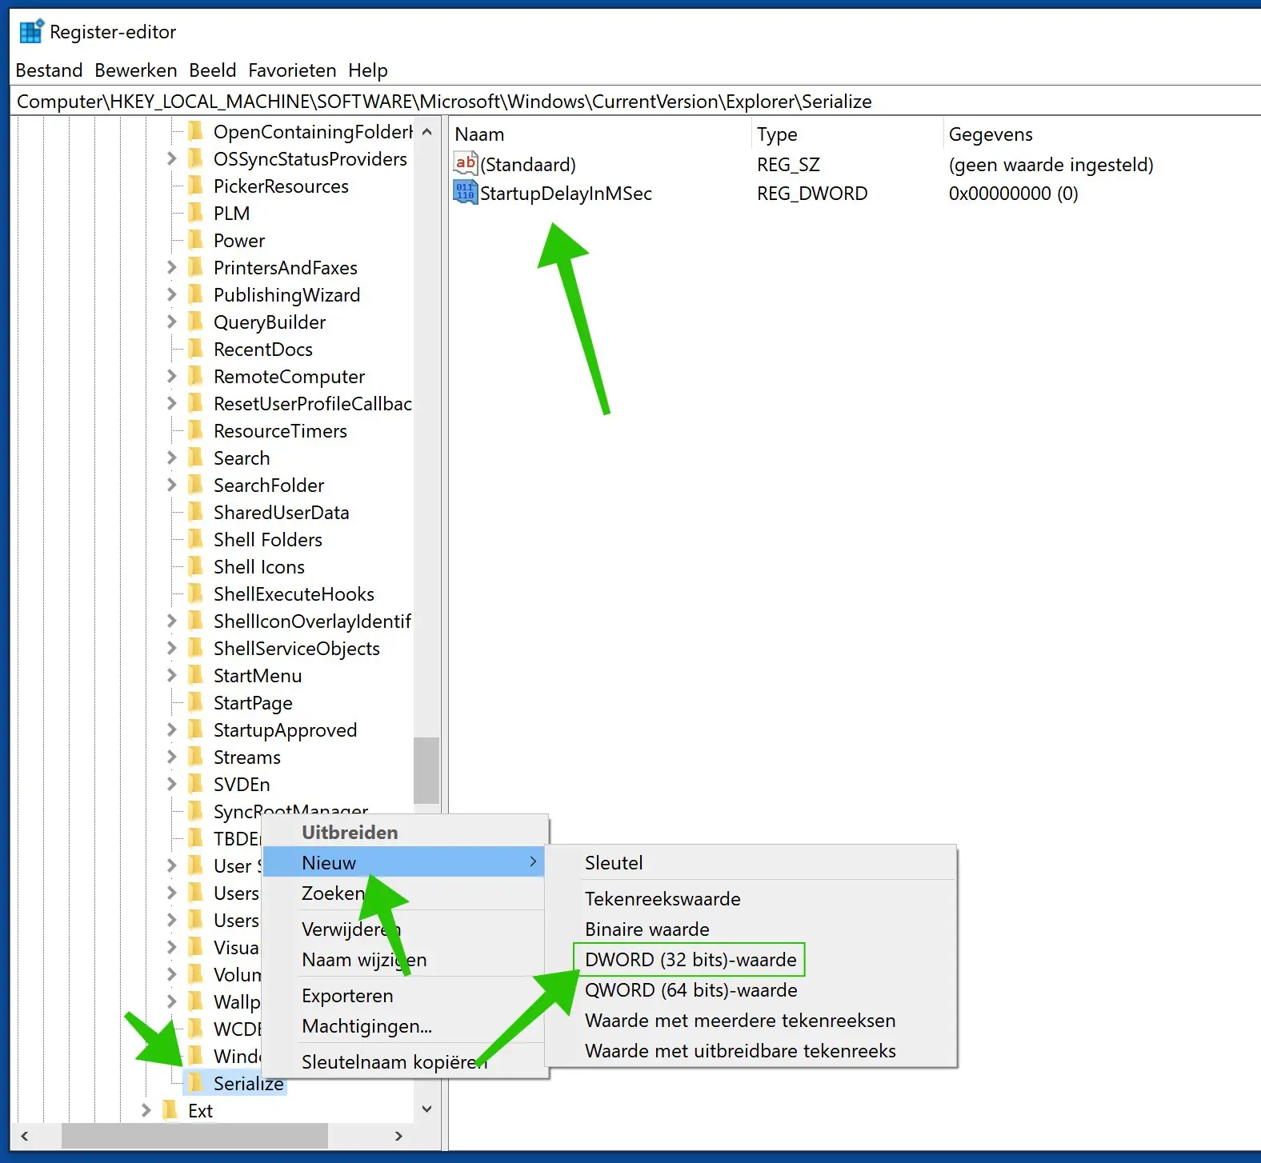The image size is (1261, 1163).
Task: Choose DWORD (32 bits)-waarde from submenu
Action: [691, 959]
